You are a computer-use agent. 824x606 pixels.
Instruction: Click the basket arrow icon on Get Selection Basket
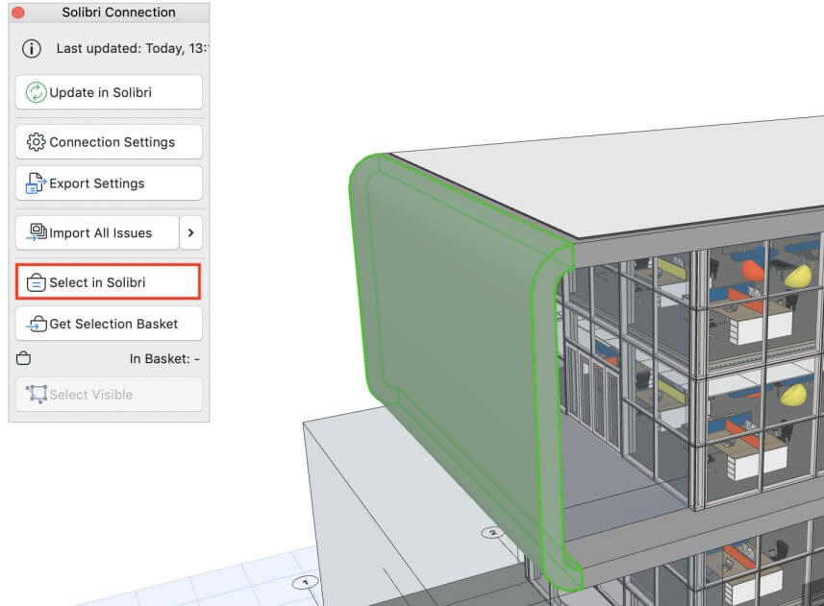37,324
